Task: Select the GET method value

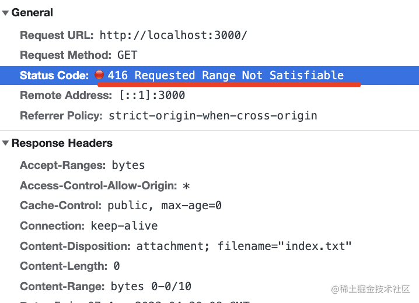Action: (x=127, y=55)
